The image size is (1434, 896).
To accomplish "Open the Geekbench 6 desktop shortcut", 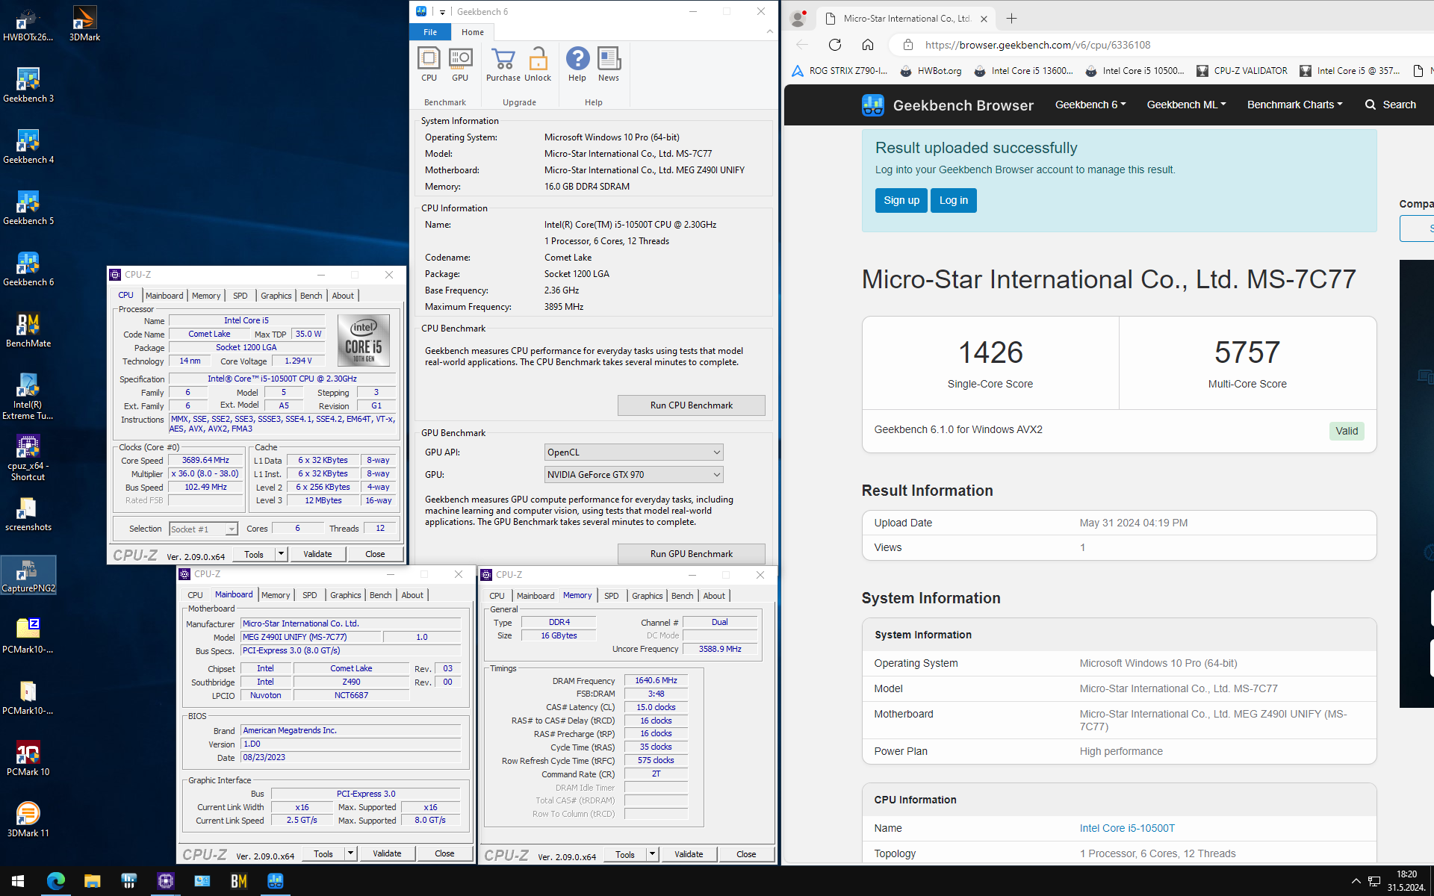I will pos(28,269).
